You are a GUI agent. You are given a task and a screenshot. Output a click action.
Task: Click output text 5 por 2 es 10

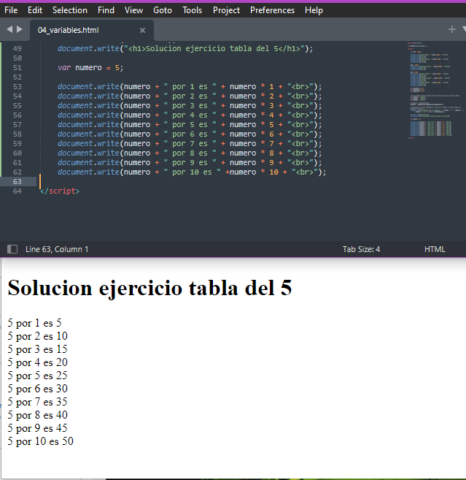[38, 336]
